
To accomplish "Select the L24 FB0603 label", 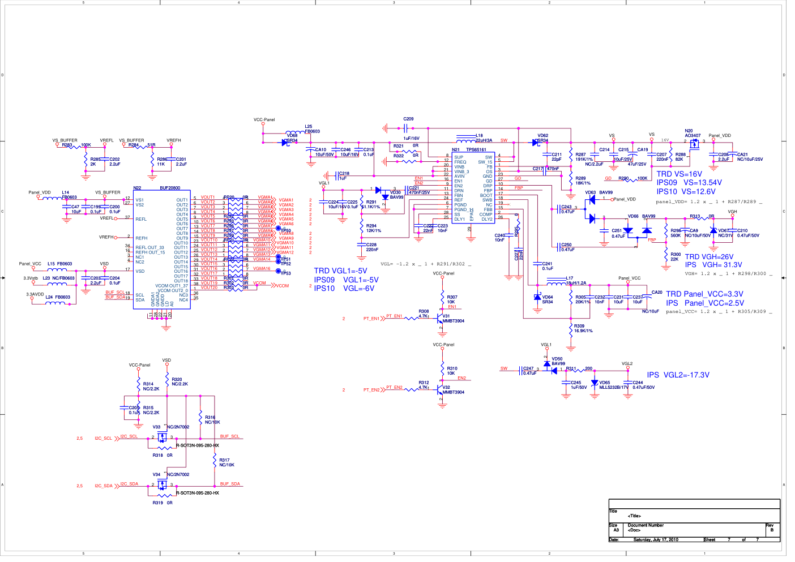I will pyautogui.click(x=58, y=297).
